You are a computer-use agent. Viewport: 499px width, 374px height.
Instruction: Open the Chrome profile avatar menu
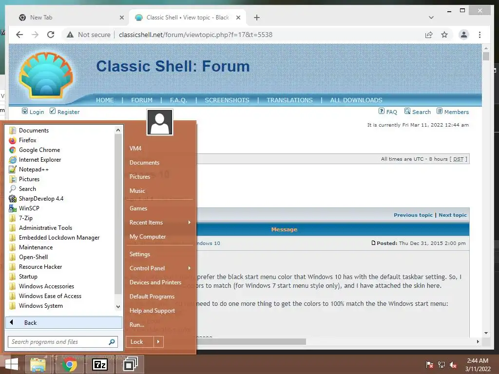pyautogui.click(x=464, y=35)
